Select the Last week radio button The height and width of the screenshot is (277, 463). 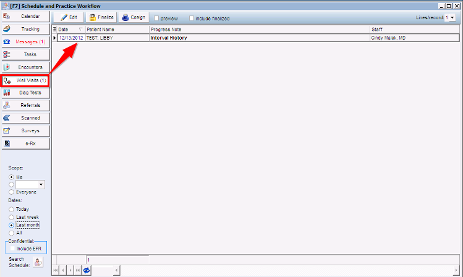coord(12,218)
